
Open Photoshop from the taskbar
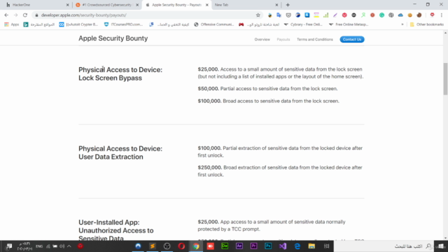[x=268, y=246]
